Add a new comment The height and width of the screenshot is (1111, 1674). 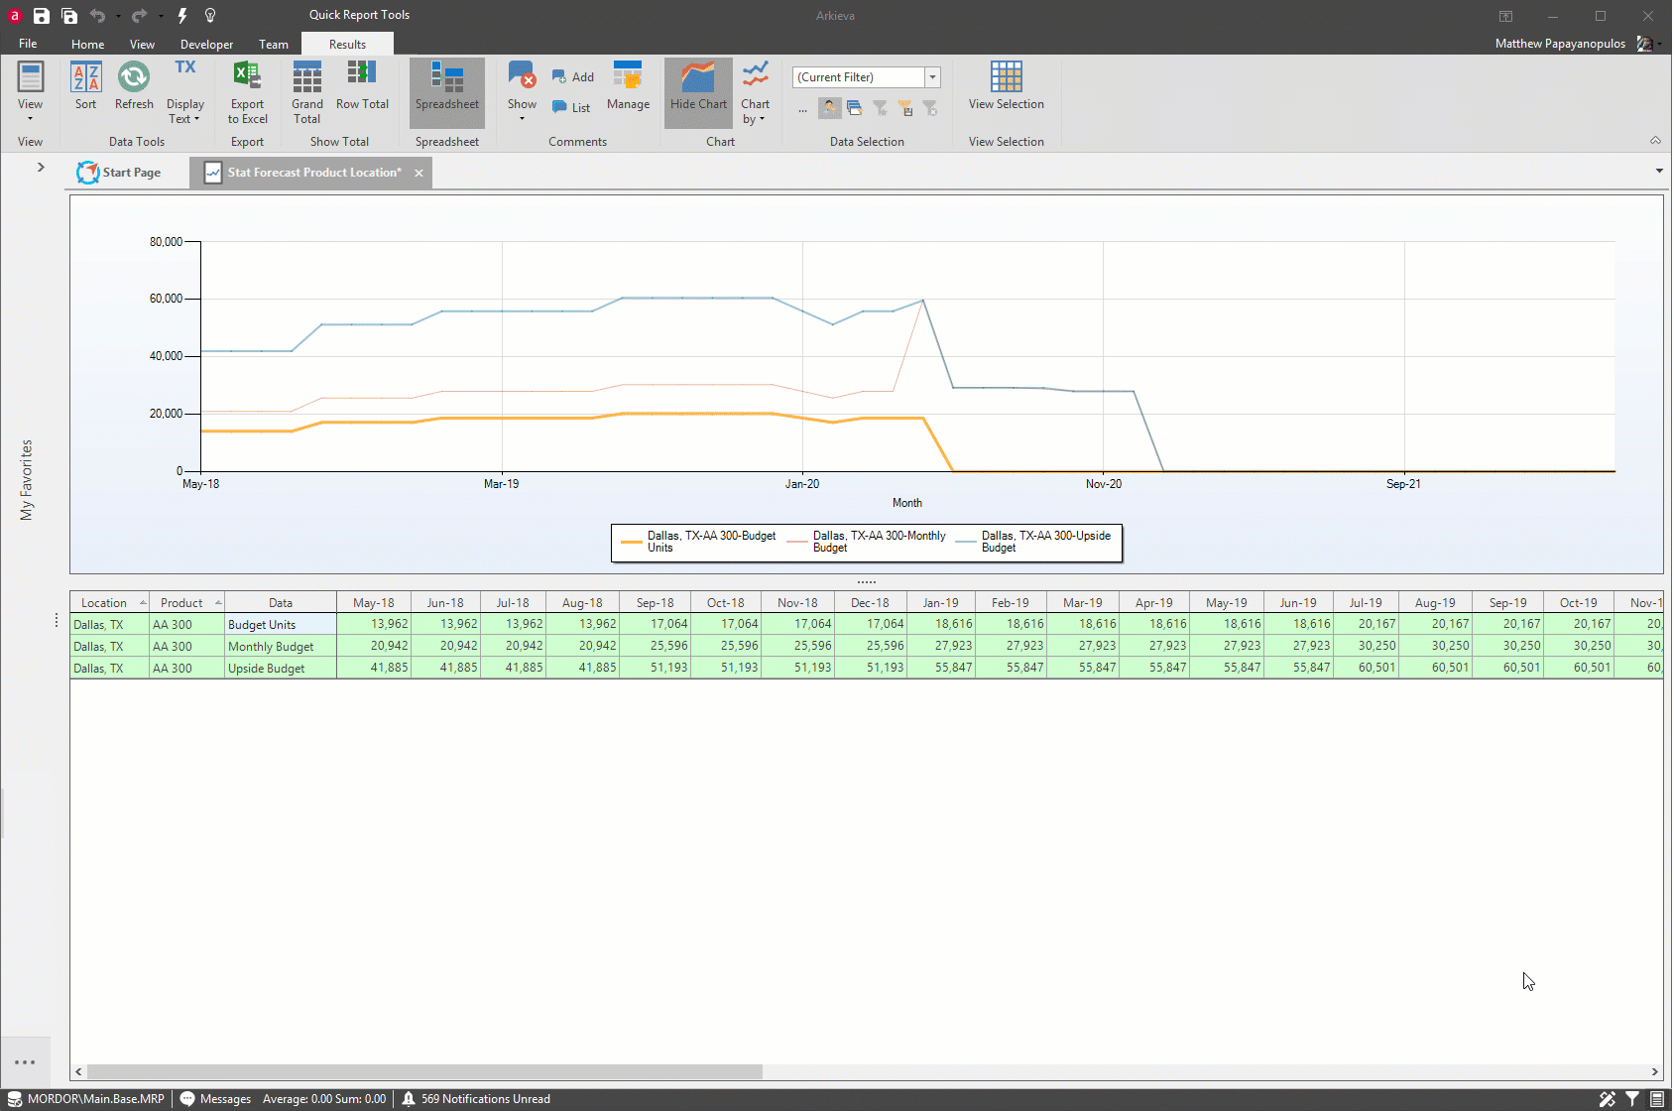(573, 77)
